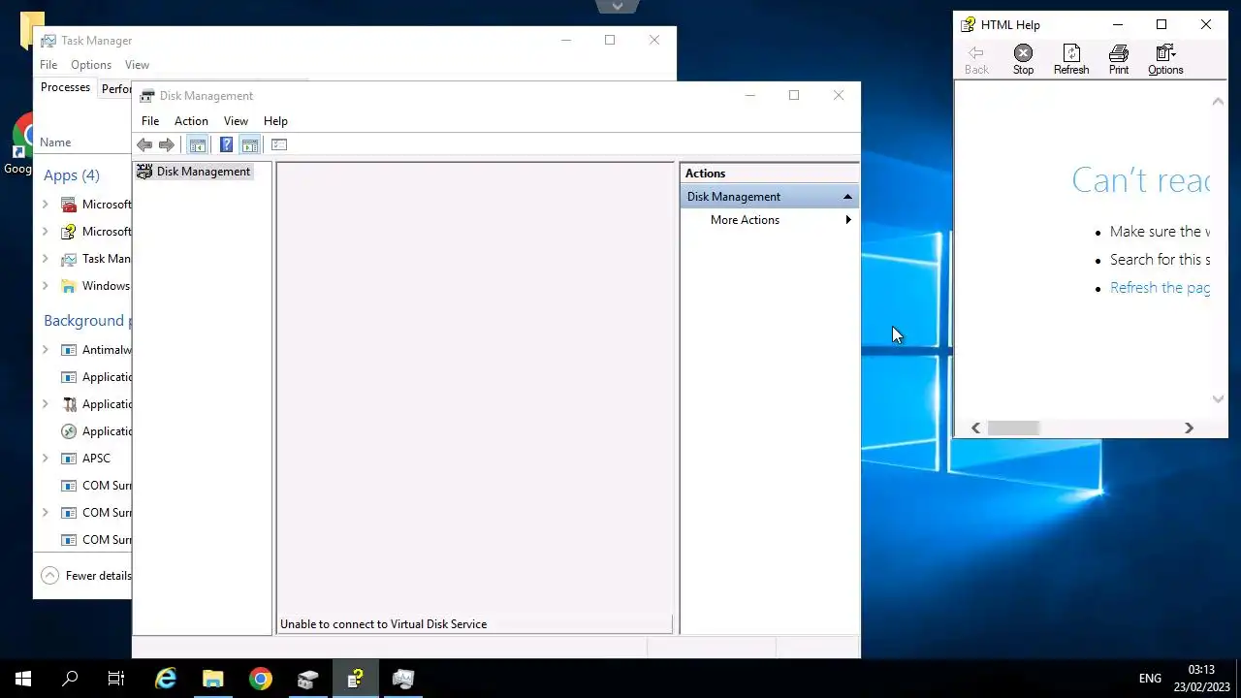
Task: Switch to Task Manager taskbar icon
Action: click(403, 679)
